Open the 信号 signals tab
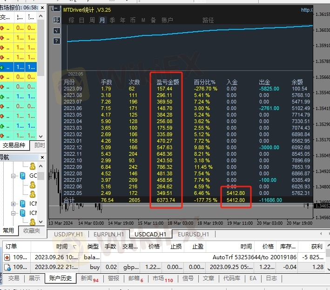Screen dimensions: 330x290 pyautogui.click(x=188, y=278)
